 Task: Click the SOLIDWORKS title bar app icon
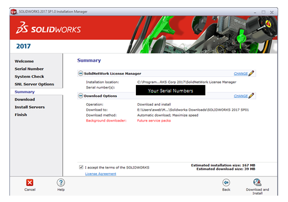14,12
